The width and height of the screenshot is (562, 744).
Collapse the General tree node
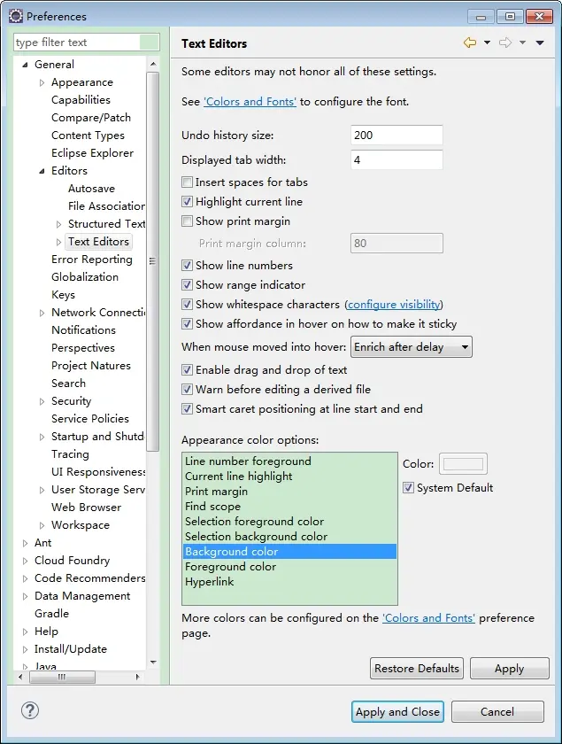point(25,65)
